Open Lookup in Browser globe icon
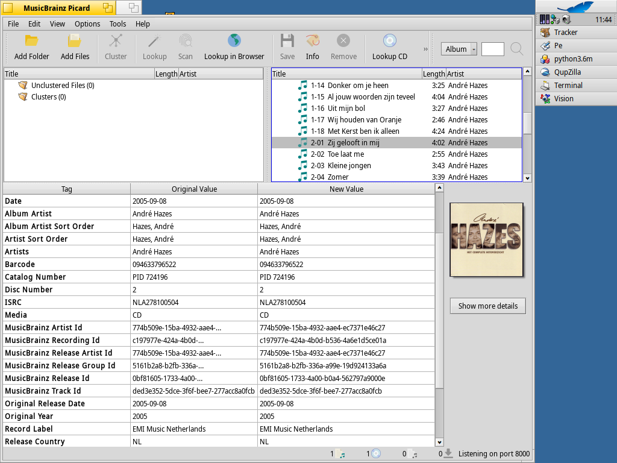The height and width of the screenshot is (463, 617). click(234, 40)
